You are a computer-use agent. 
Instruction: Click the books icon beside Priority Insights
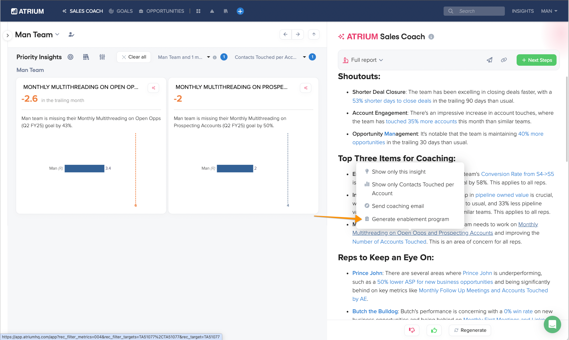86,57
